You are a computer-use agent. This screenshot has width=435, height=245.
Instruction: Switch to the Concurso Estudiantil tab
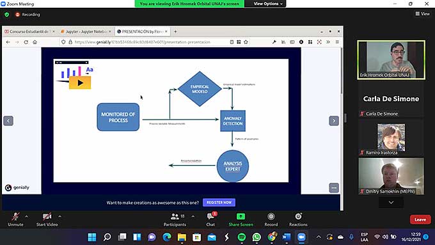[29, 31]
